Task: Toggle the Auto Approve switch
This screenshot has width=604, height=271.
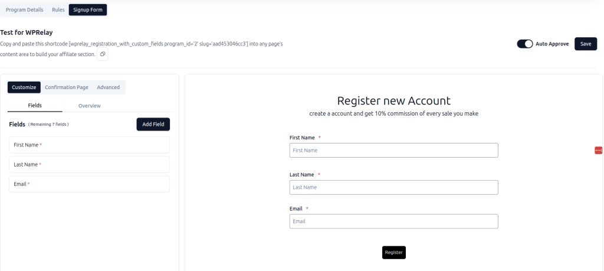Action: 524,44
